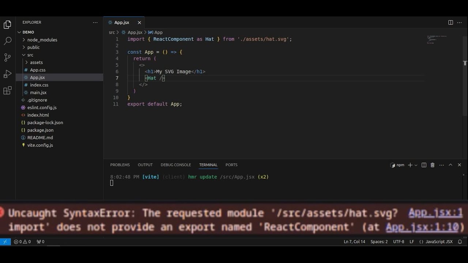Split the terminal panel
Viewport: 468px width, 263px height.
(424, 165)
